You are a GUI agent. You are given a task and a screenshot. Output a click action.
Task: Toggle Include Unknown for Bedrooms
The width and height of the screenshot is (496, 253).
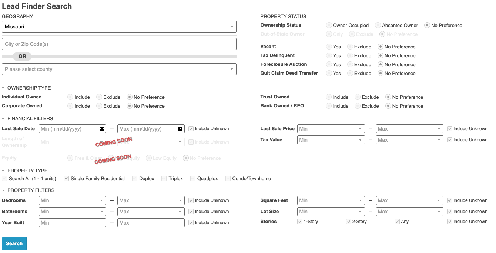(x=191, y=200)
